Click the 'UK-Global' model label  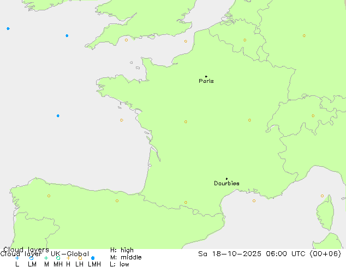[70, 254]
